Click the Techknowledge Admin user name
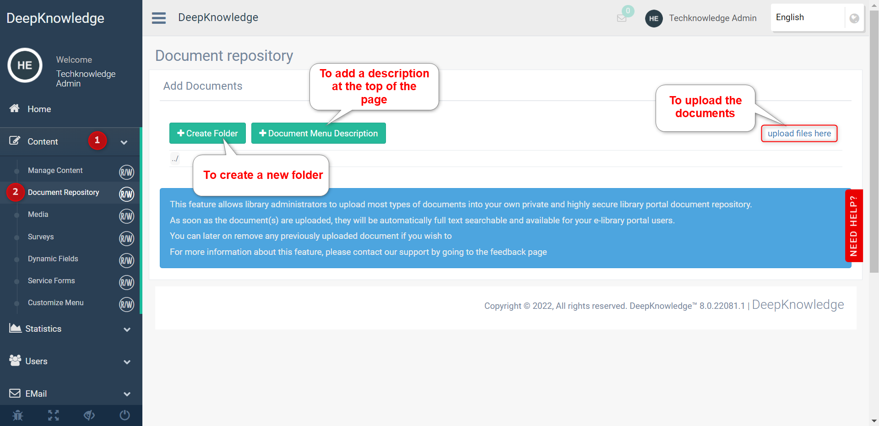The image size is (879, 426). tap(713, 18)
